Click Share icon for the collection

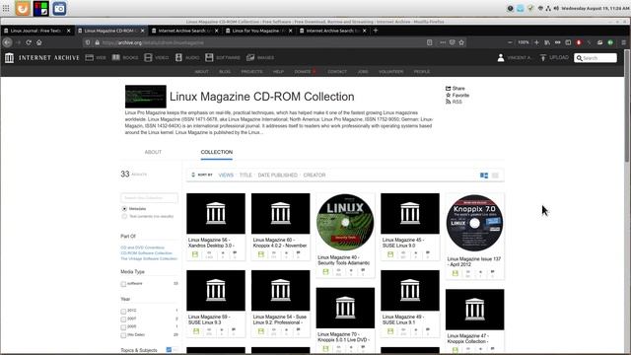point(448,88)
